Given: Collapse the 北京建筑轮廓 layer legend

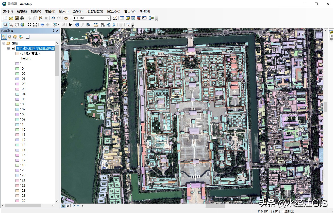Looking at the screenshot, I should click(9, 48).
